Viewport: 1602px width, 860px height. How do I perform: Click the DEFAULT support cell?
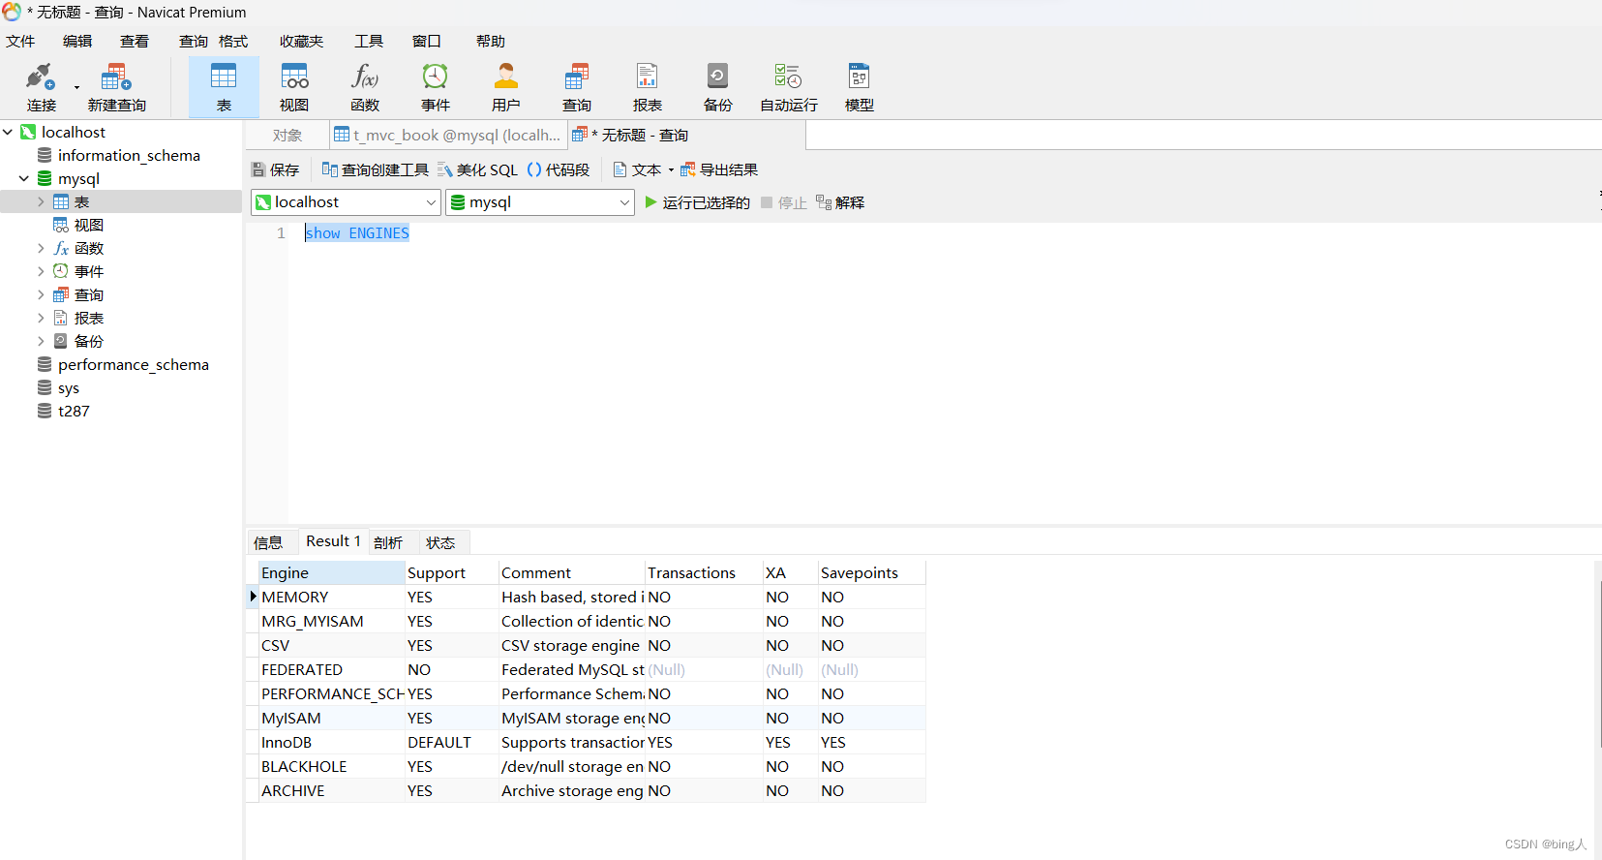[451, 742]
